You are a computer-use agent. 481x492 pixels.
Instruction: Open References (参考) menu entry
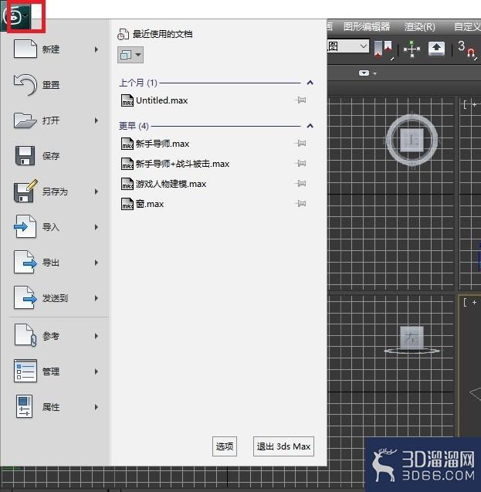coord(55,336)
